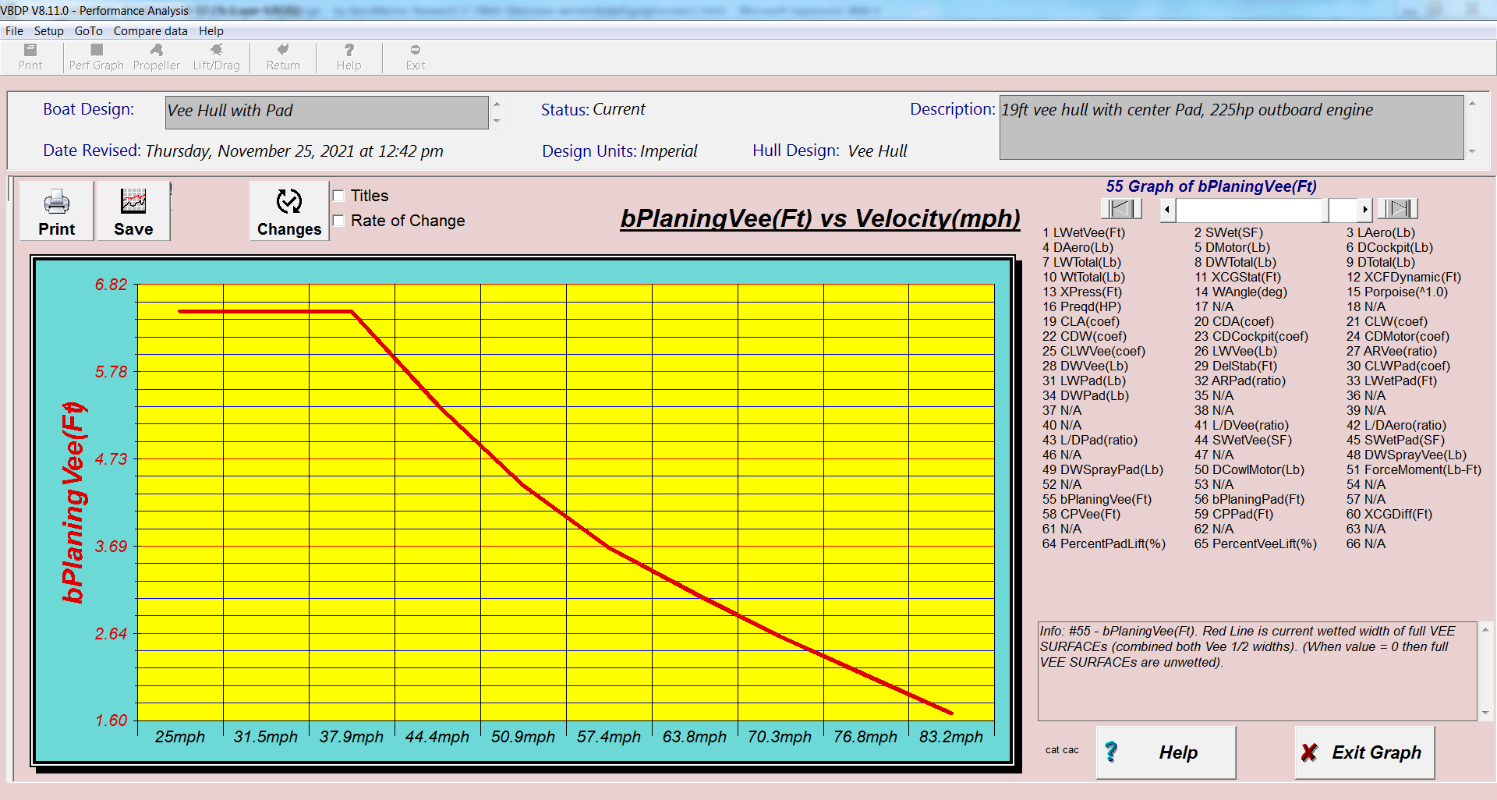
Task: Click Info box scrollbar up arrow
Action: coord(1485,629)
